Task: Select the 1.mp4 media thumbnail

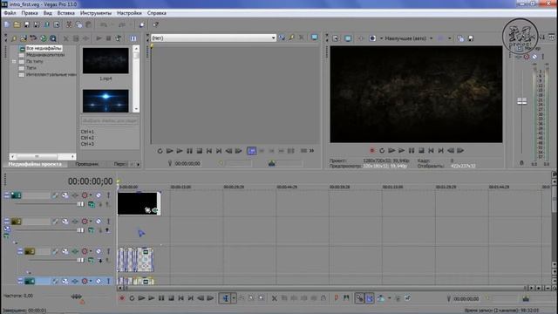Action: (105, 61)
